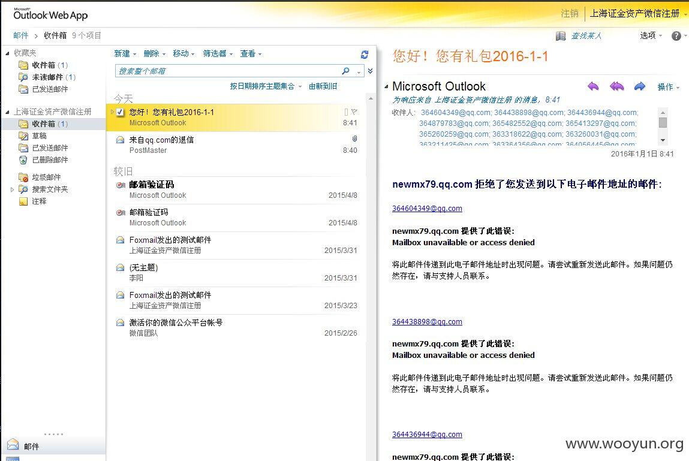Click the address book icon near 查找某人

point(561,36)
